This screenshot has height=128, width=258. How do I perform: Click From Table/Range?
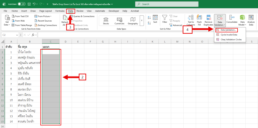click(22, 25)
